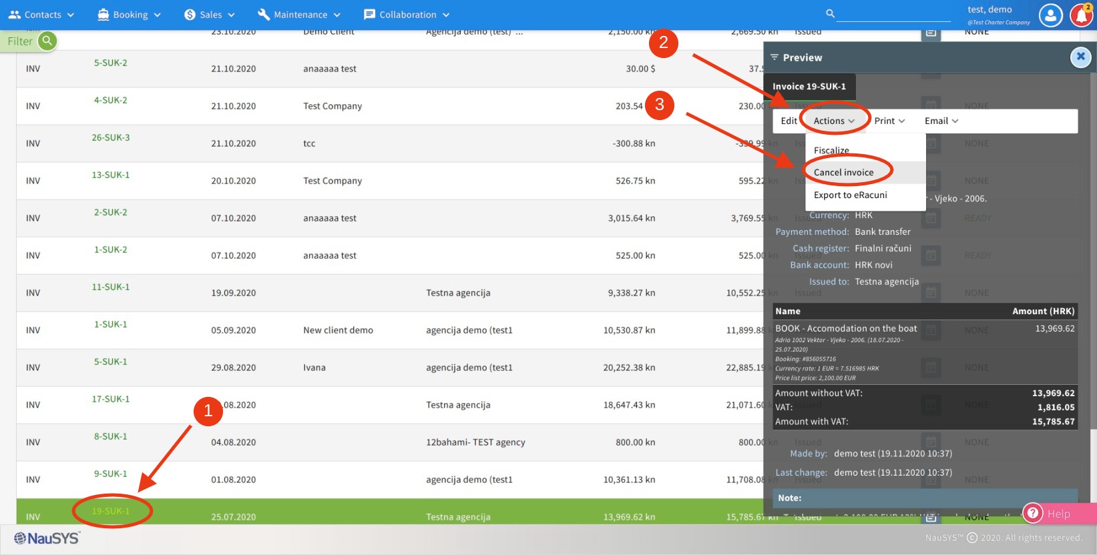Viewport: 1097px width, 555px height.
Task: Expand the Actions dropdown
Action: (834, 121)
